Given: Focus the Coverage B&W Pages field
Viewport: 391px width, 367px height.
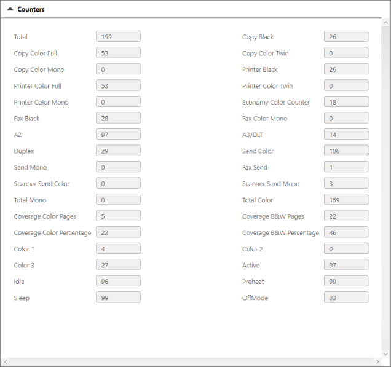Looking at the screenshot, I should [346, 216].
